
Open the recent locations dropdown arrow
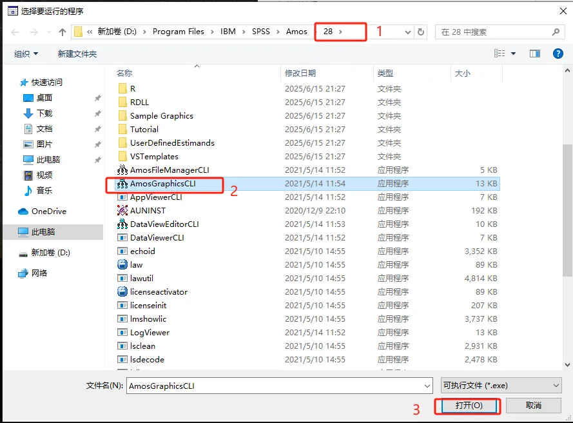coord(48,32)
